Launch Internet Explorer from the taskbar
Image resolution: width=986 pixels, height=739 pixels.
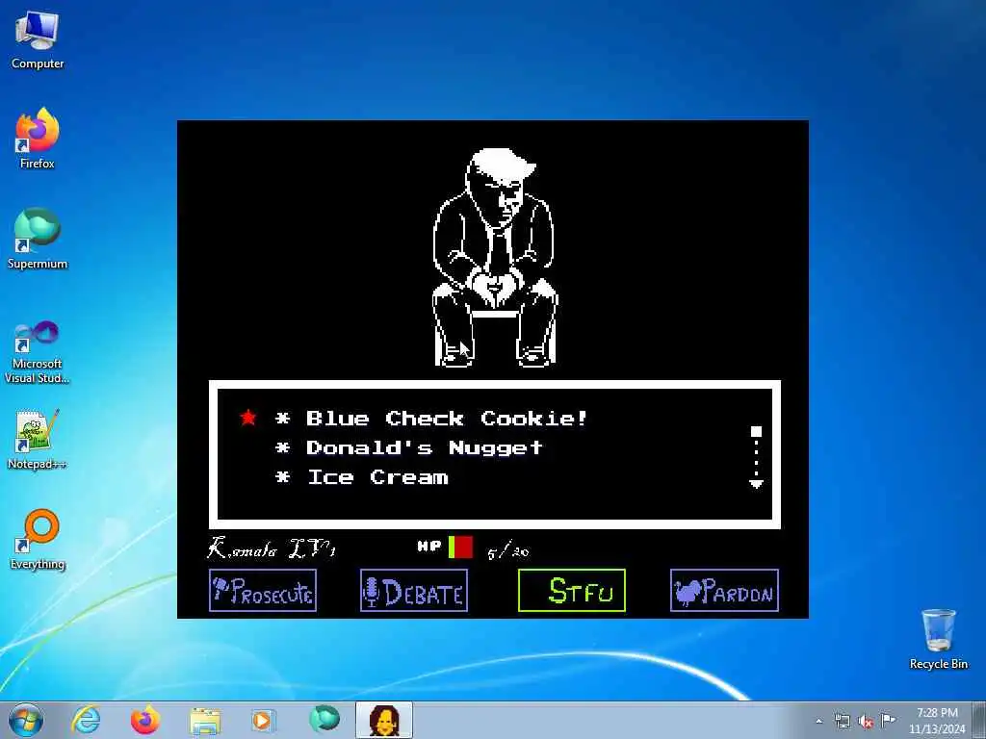(86, 720)
